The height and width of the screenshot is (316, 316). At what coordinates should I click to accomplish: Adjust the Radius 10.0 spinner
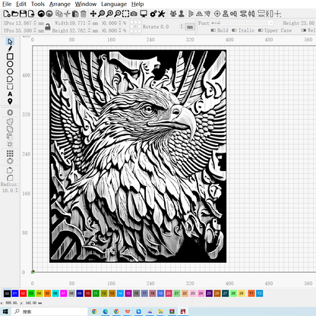(x=17, y=191)
